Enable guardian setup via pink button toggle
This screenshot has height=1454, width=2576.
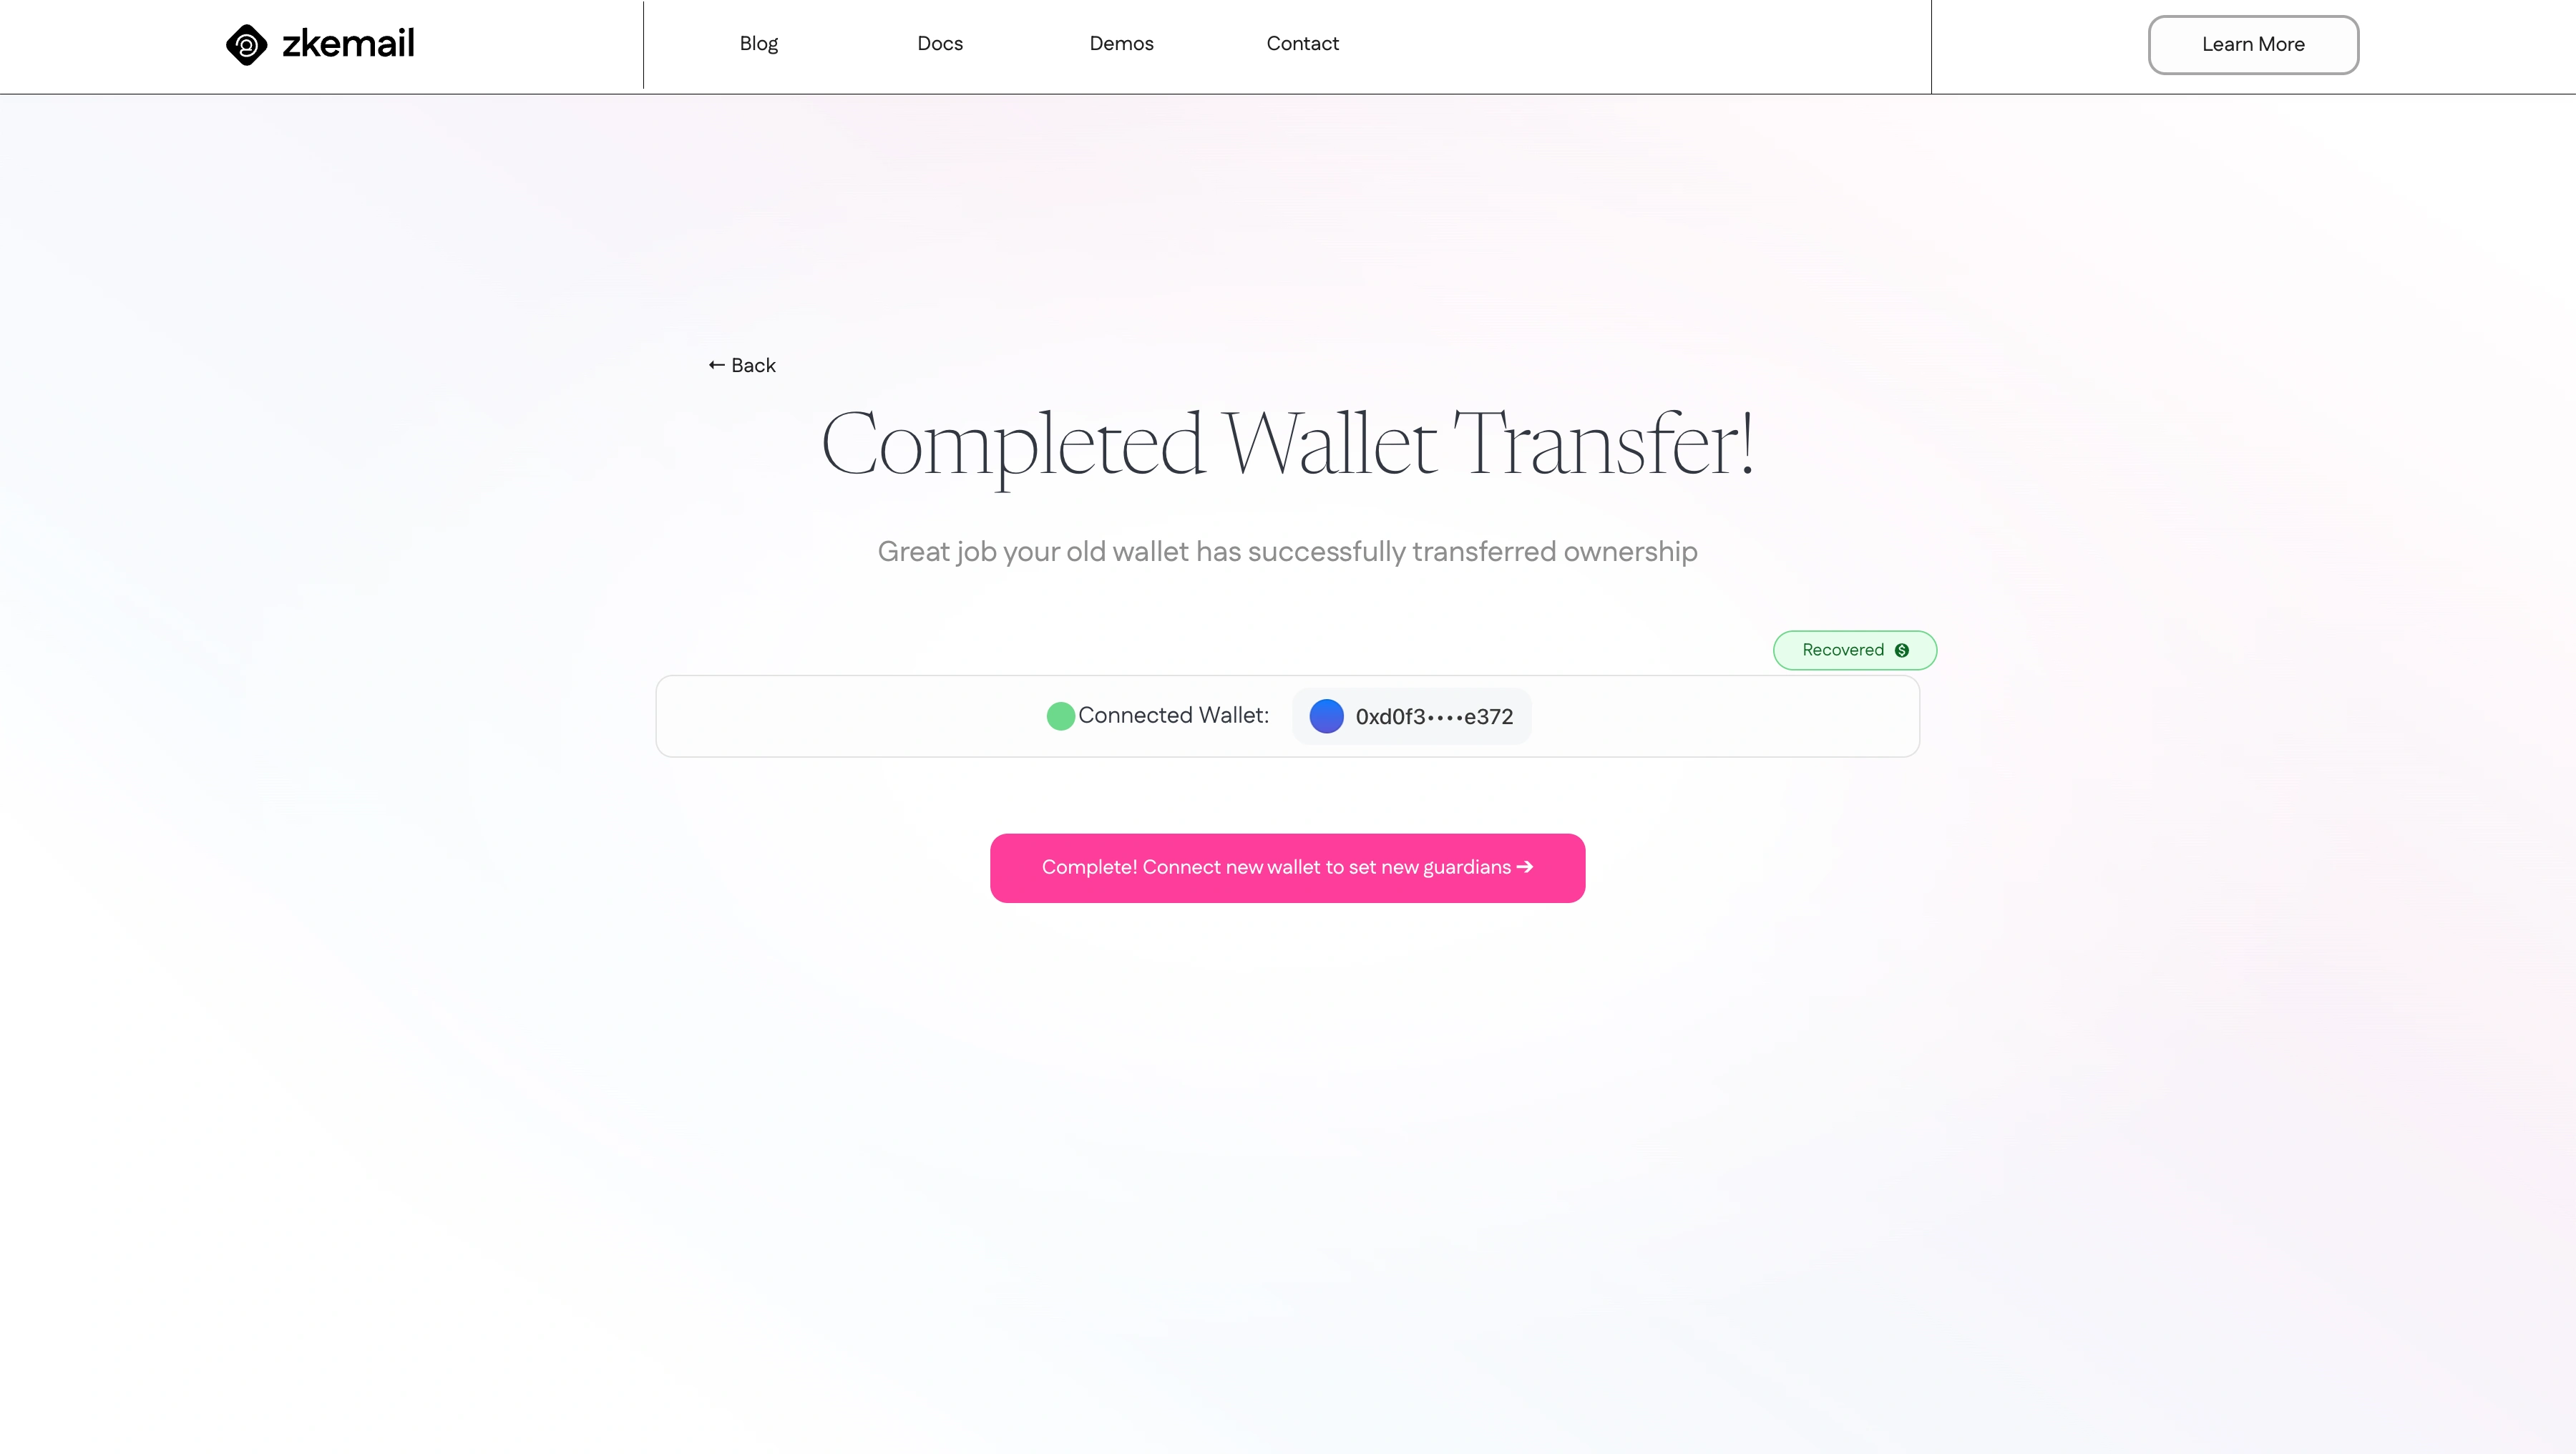(x=1287, y=867)
